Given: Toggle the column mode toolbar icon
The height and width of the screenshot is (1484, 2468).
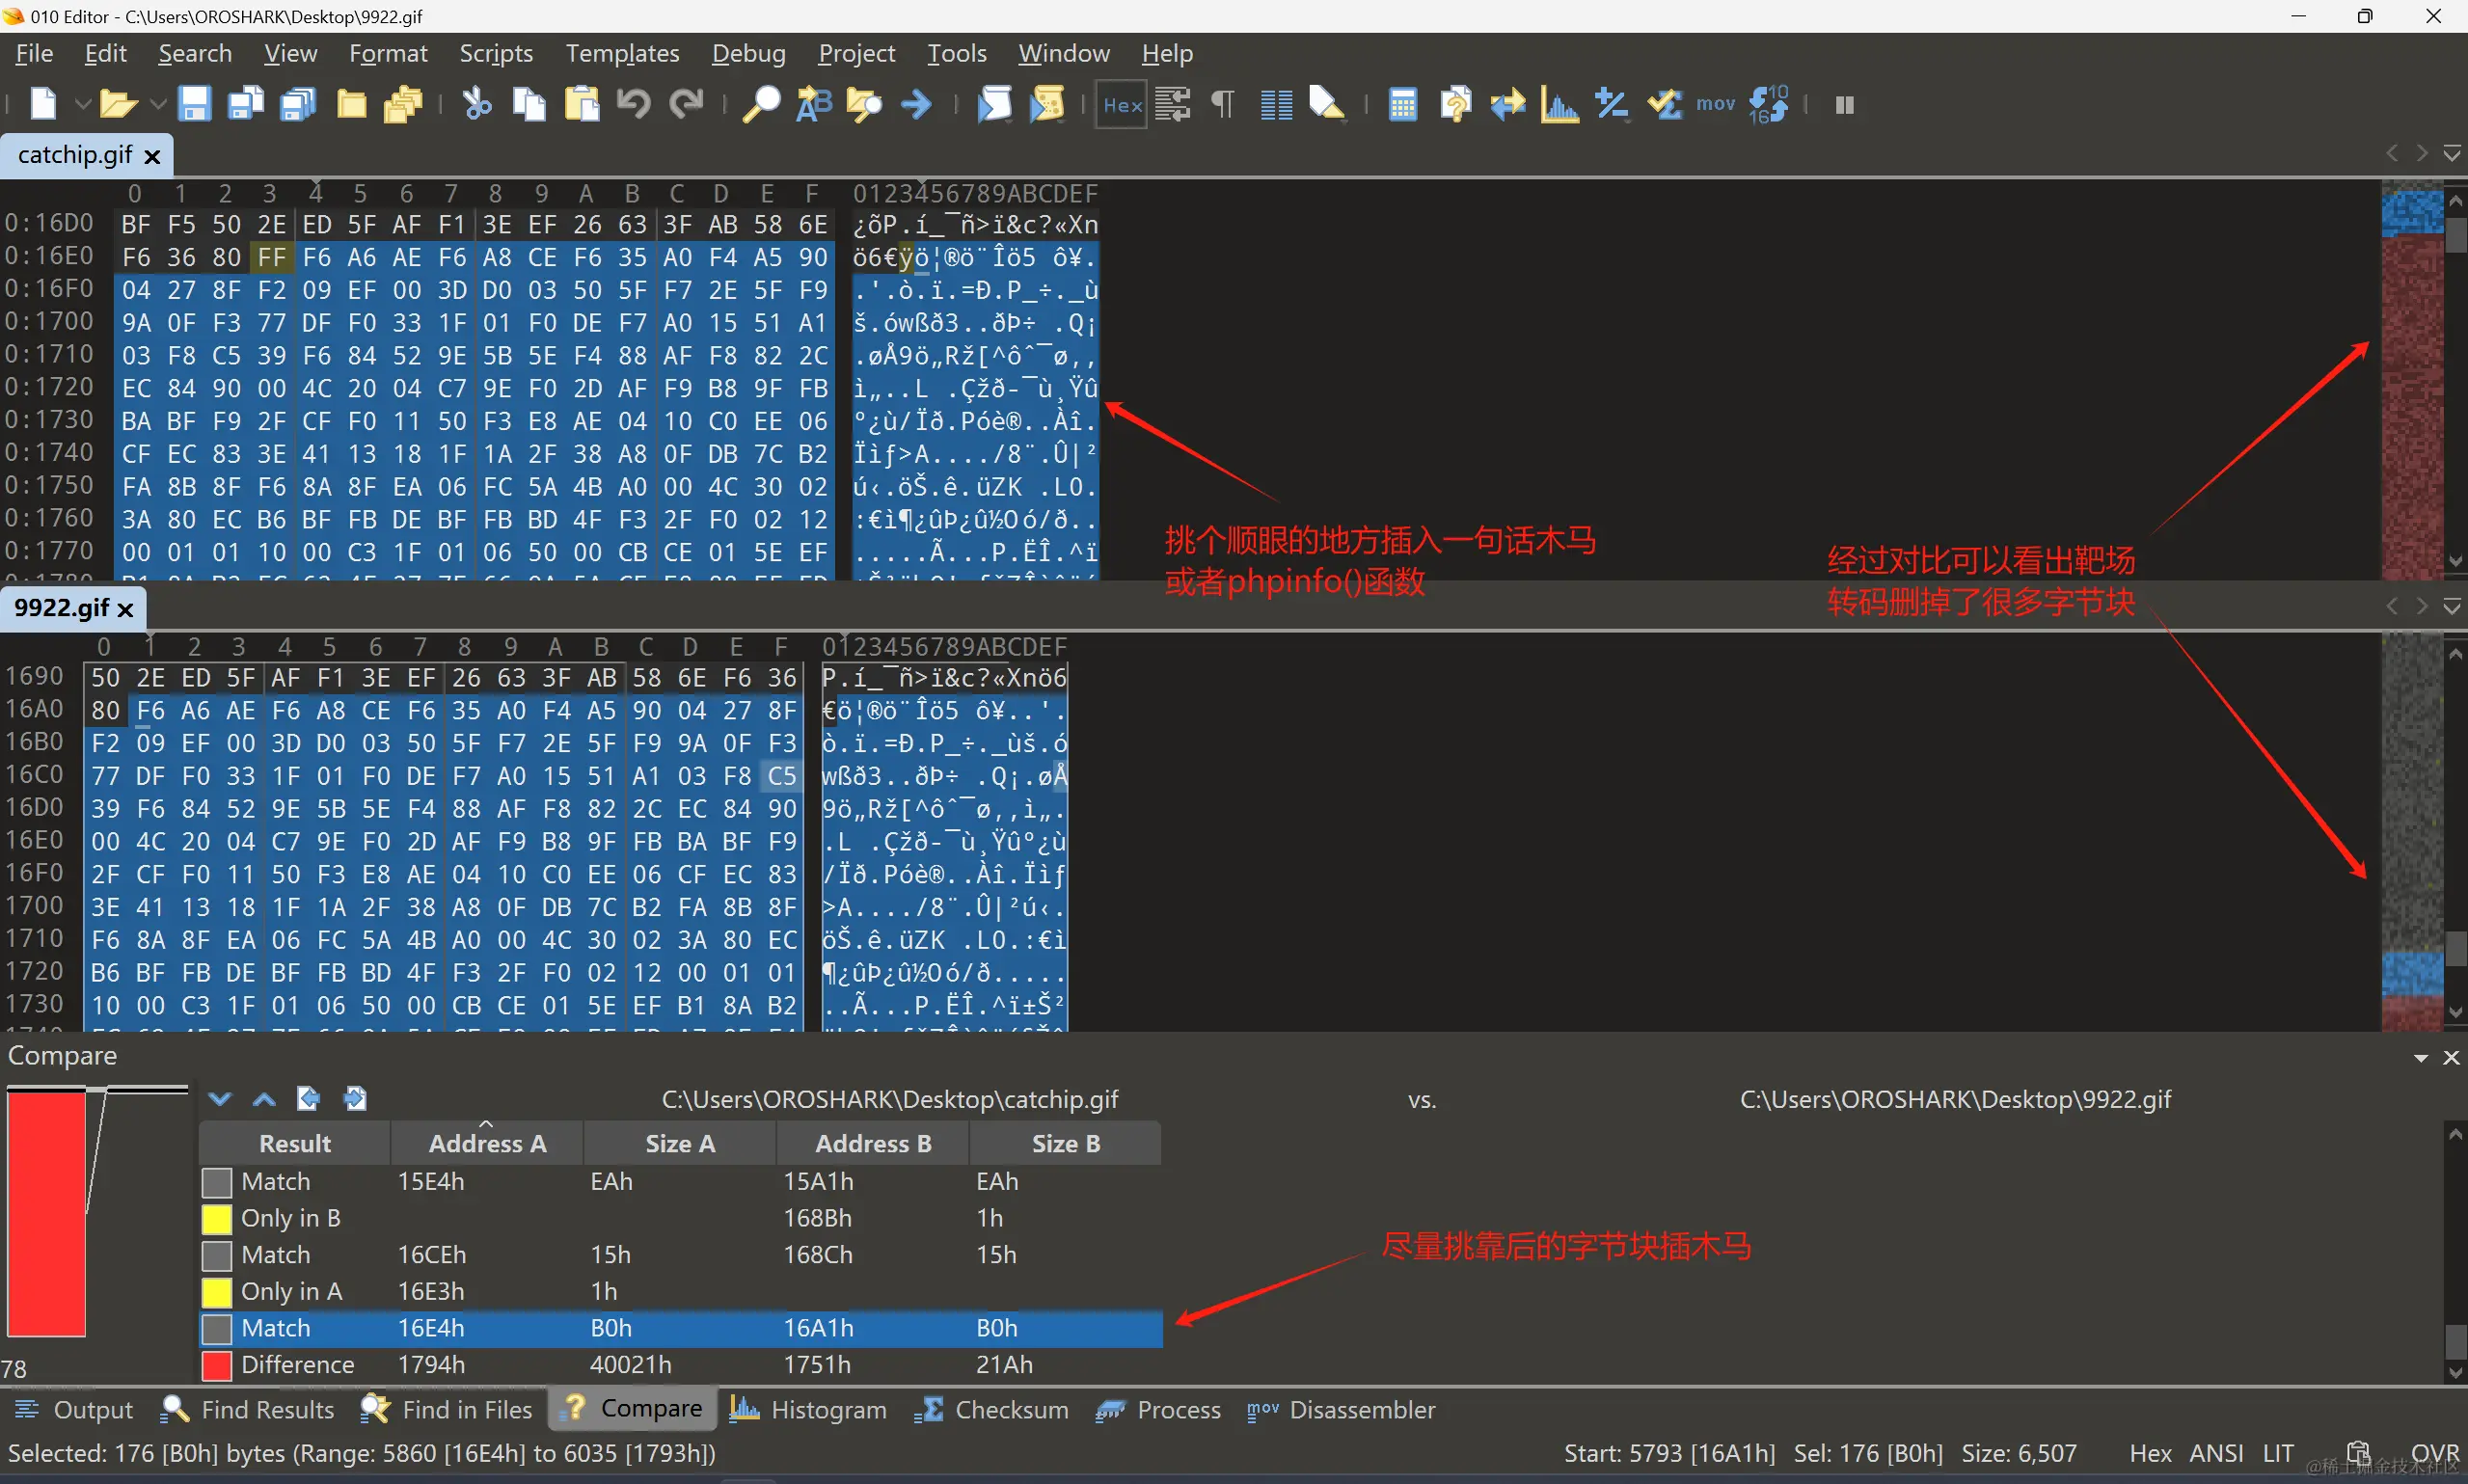Looking at the screenshot, I should click(x=1276, y=104).
